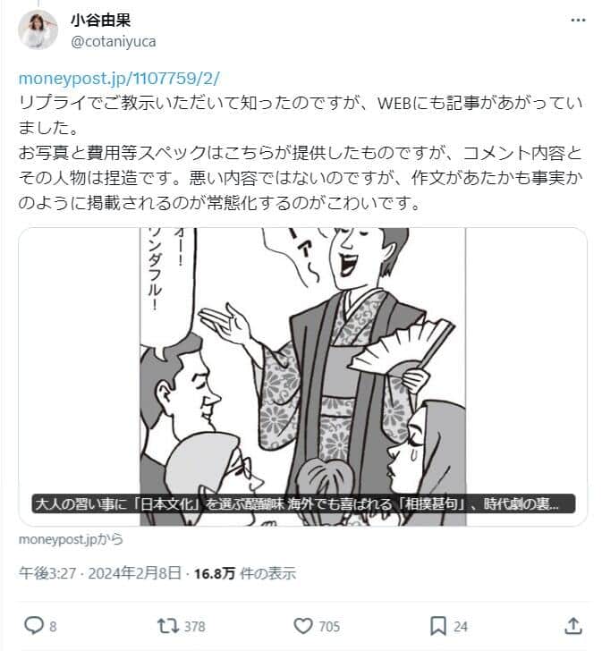Viewport: 602px width, 651px height.
Task: Open the manga illustration link card
Action: pos(302,376)
